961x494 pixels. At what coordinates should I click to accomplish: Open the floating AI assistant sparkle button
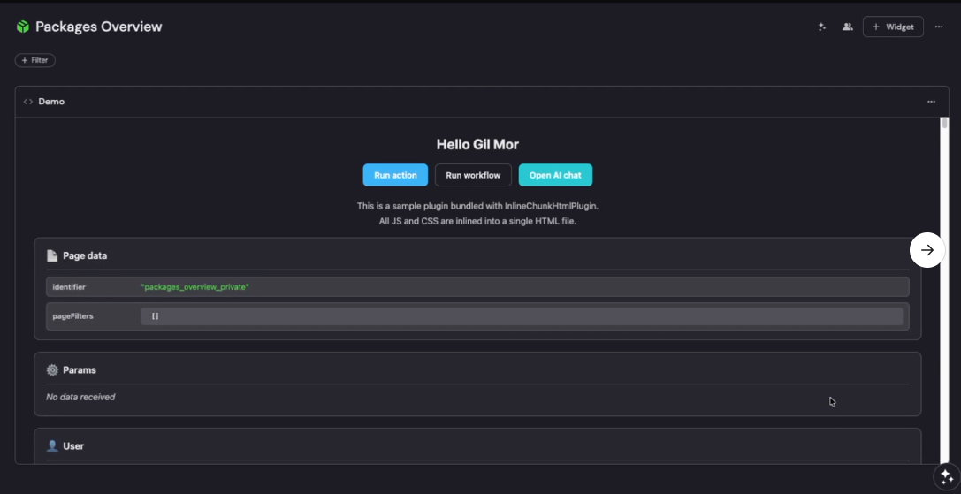(x=946, y=476)
